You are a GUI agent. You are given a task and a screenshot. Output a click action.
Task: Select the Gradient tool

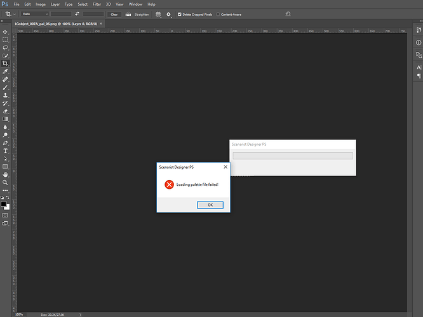pyautogui.click(x=5, y=119)
